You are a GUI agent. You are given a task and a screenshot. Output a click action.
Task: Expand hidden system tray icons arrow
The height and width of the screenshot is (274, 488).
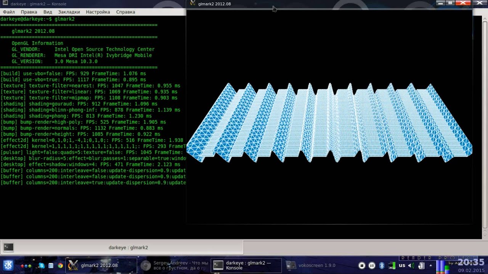pyautogui.click(x=431, y=266)
